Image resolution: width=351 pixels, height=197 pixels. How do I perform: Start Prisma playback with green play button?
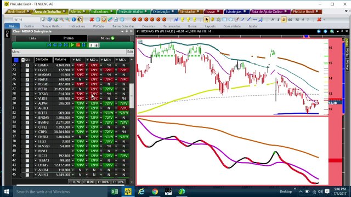point(72,45)
